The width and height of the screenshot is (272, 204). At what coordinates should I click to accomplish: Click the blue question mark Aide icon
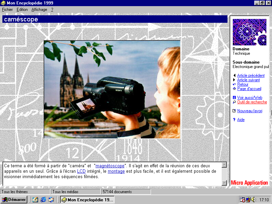[x=234, y=120]
